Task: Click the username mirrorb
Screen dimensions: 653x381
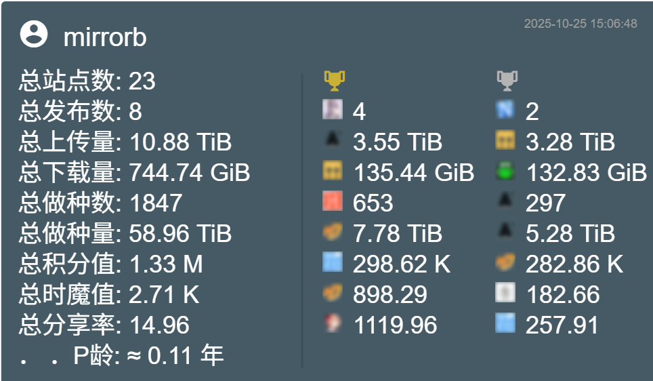Action: 105,37
